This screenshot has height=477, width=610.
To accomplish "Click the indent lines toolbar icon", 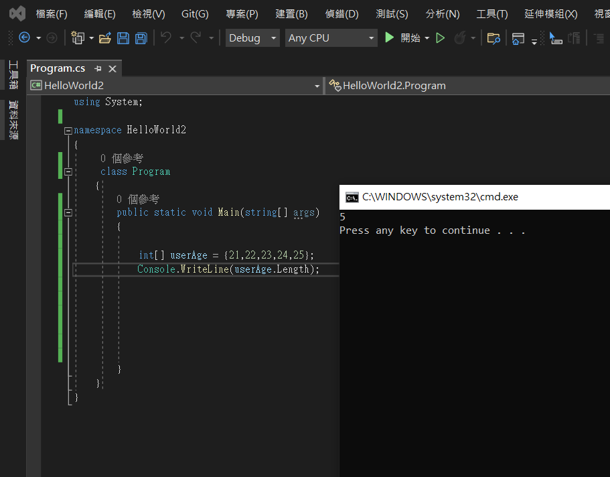I will [x=599, y=38].
